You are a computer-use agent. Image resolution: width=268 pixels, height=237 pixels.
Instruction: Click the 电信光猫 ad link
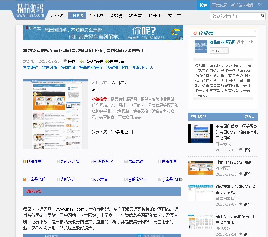[x=135, y=161]
